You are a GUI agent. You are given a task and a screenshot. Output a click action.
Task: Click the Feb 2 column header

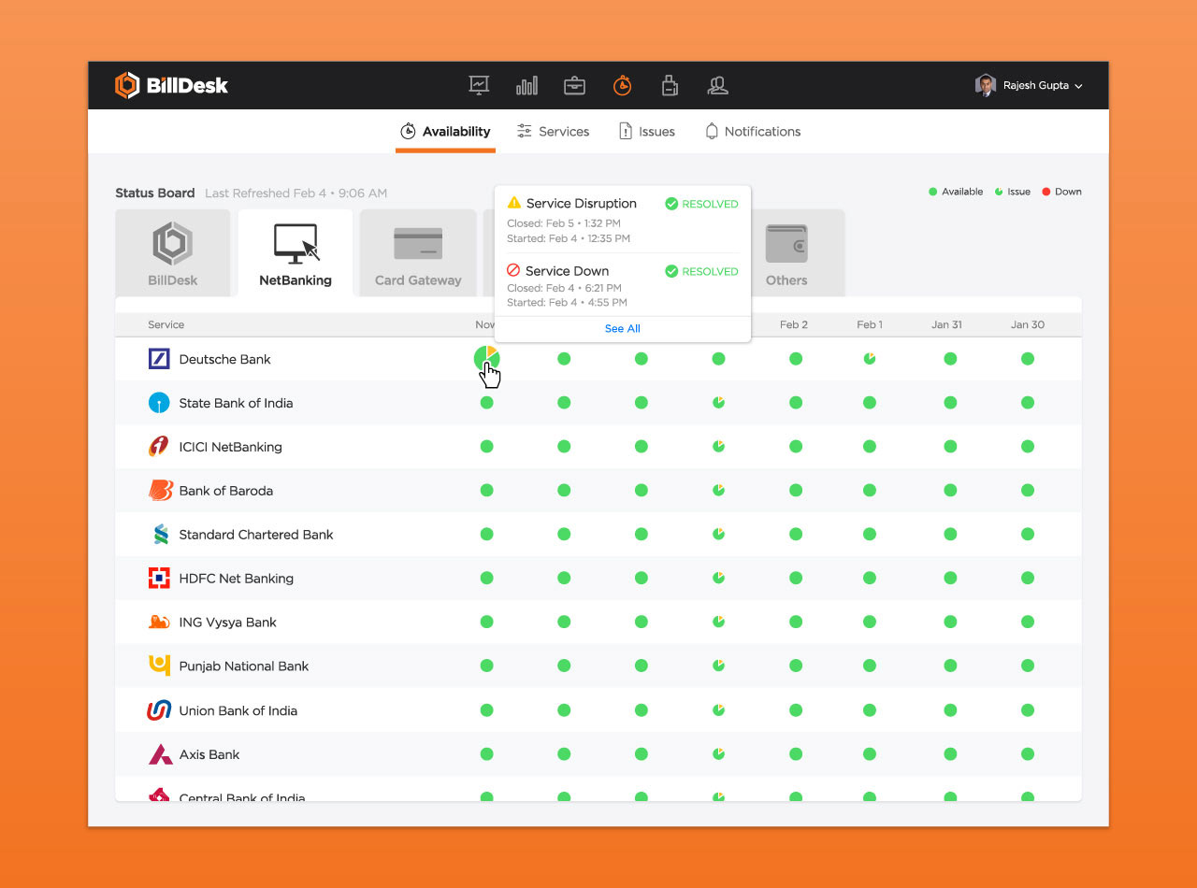tap(794, 324)
